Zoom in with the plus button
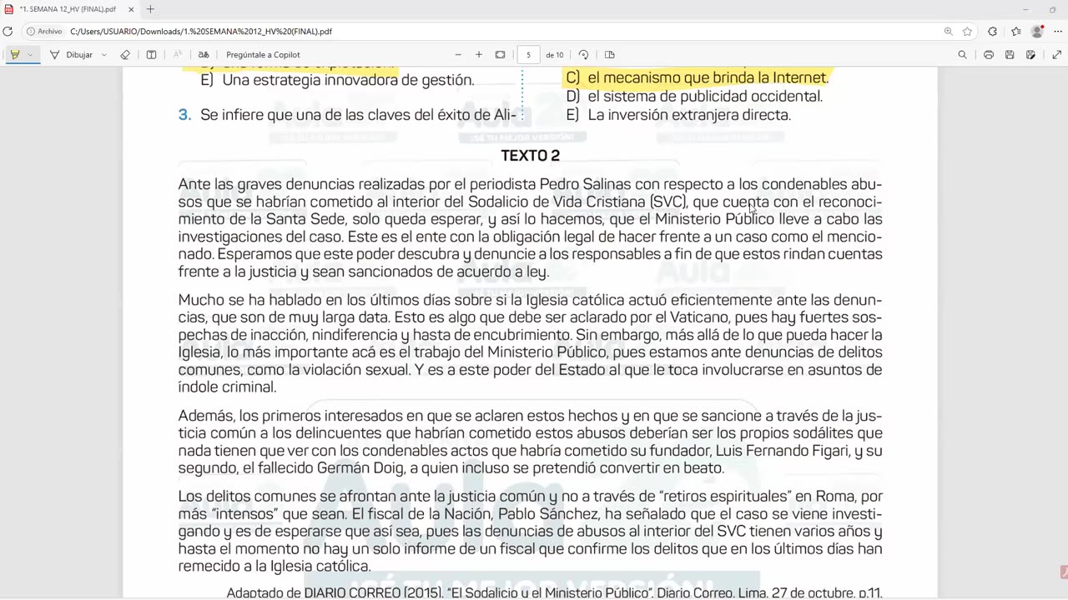Viewport: 1068px width, 600px height. pyautogui.click(x=479, y=55)
